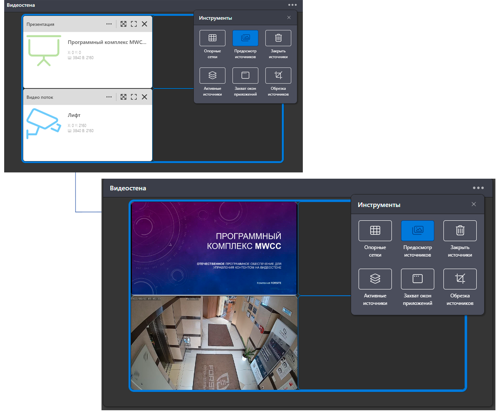
Task: Open Активные источники in lower Инструменты panel
Action: 375,279
